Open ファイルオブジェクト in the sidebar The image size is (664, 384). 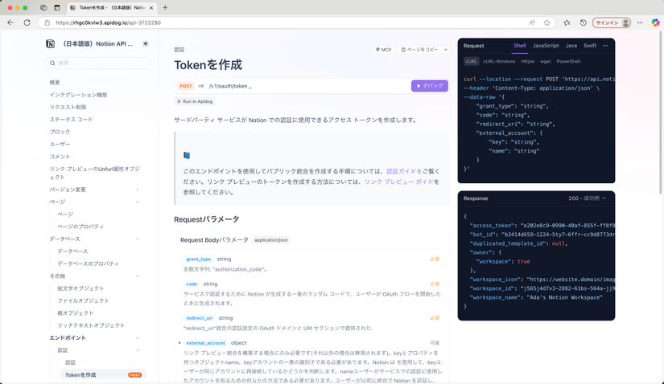click(83, 300)
